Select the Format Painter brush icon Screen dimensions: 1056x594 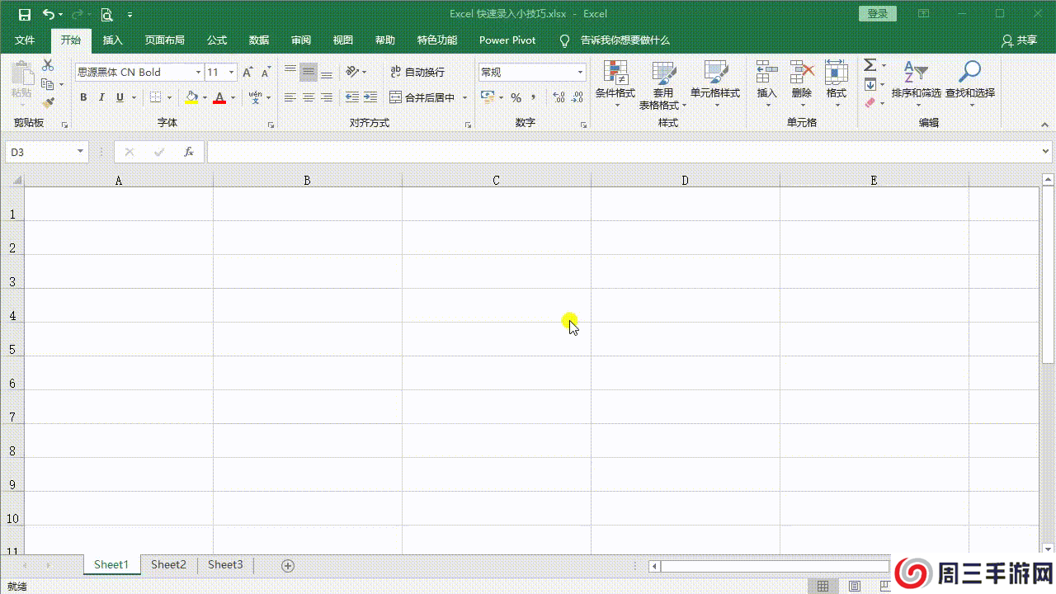coord(48,103)
